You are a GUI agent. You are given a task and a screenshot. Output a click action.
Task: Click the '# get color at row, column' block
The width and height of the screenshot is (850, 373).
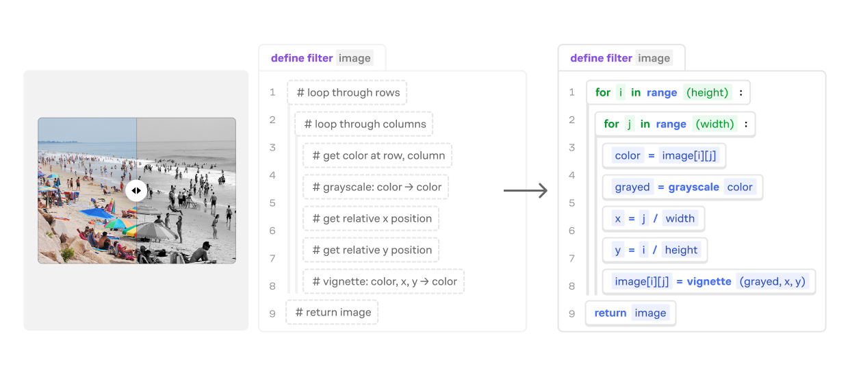coord(378,156)
